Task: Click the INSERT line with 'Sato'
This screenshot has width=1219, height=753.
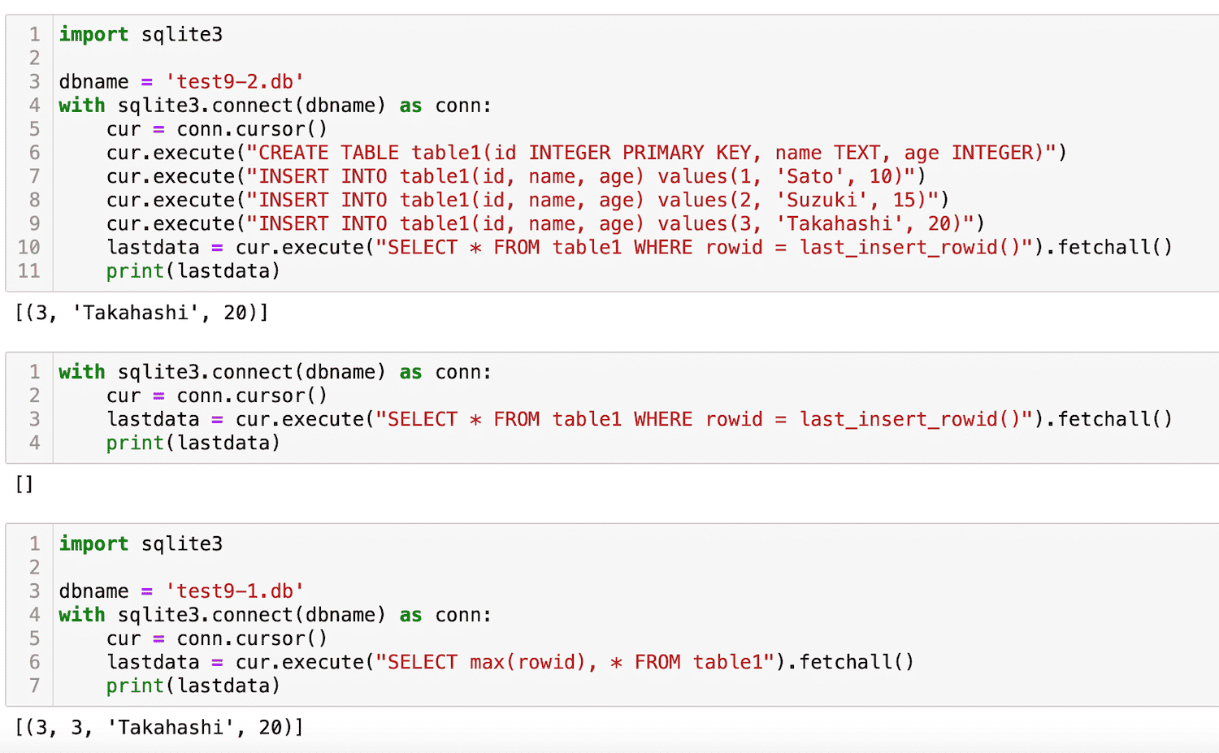Action: coord(515,176)
